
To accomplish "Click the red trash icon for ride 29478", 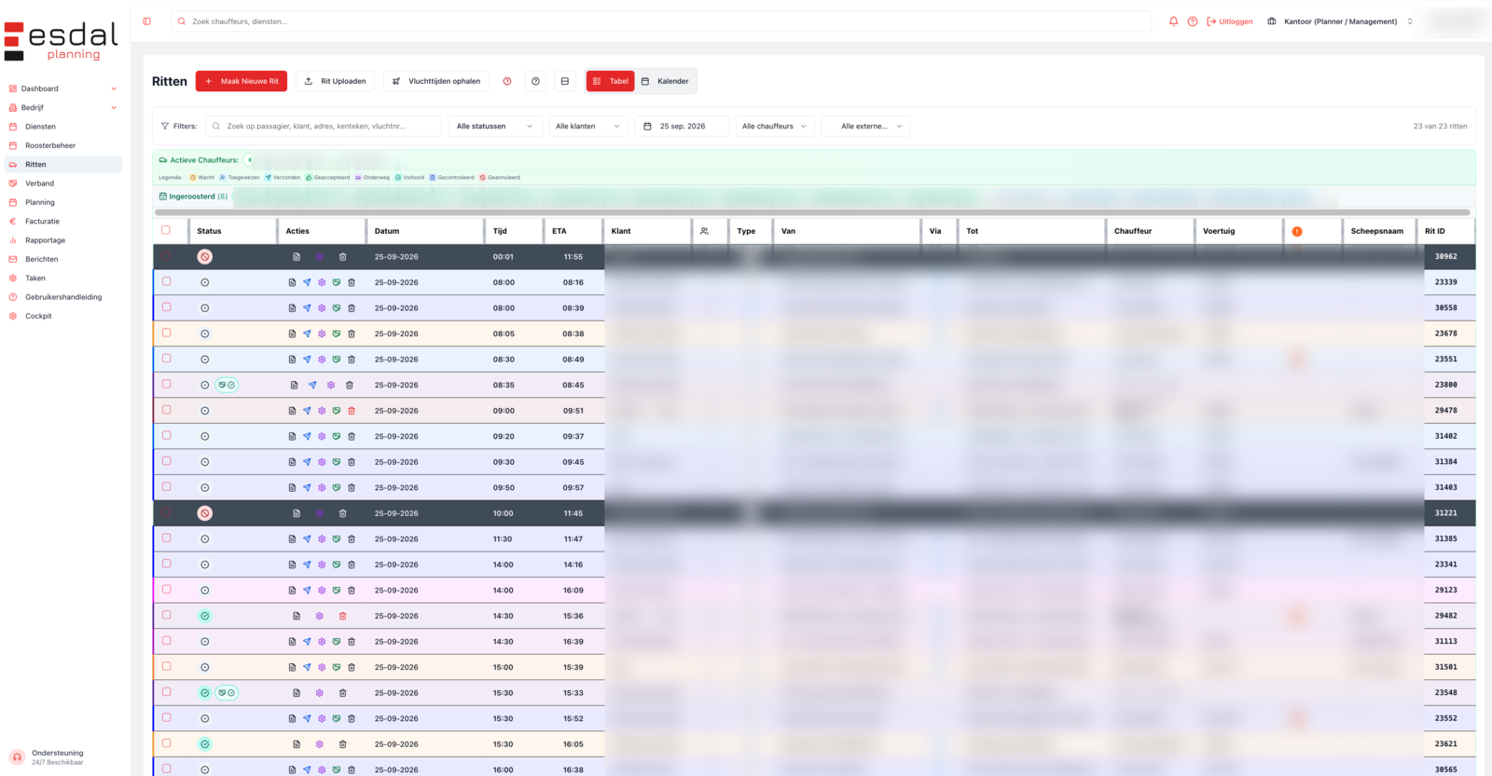I will coord(352,411).
